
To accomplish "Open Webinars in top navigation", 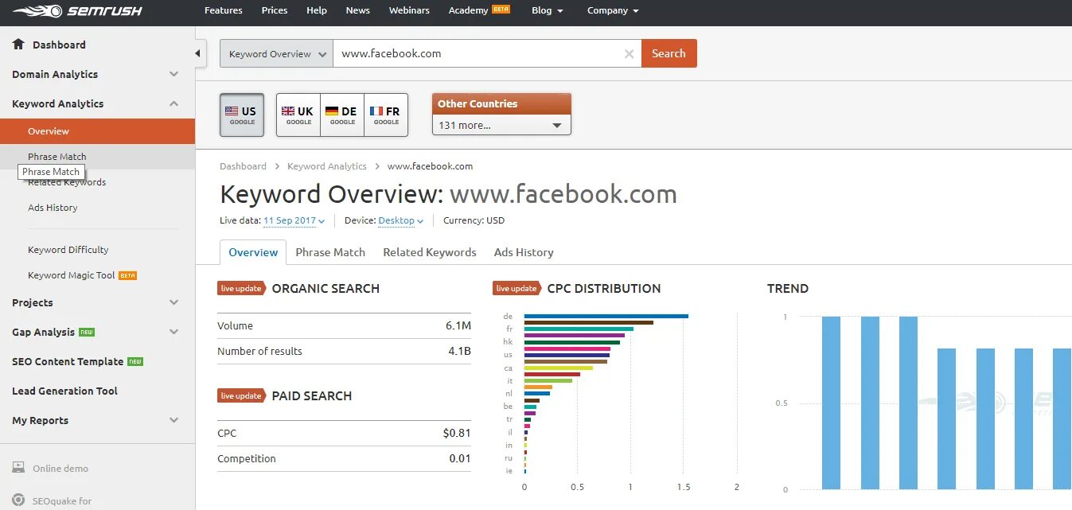I will click(409, 10).
